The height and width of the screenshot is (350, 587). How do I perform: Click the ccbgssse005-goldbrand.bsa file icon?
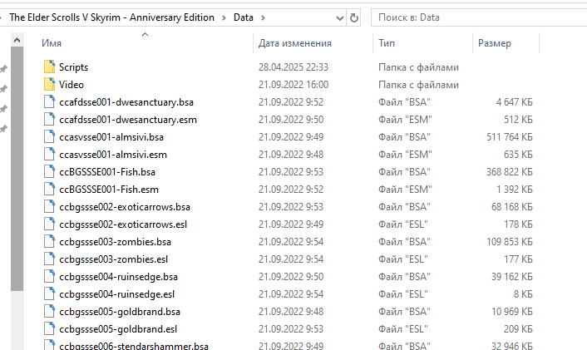pyautogui.click(x=49, y=312)
